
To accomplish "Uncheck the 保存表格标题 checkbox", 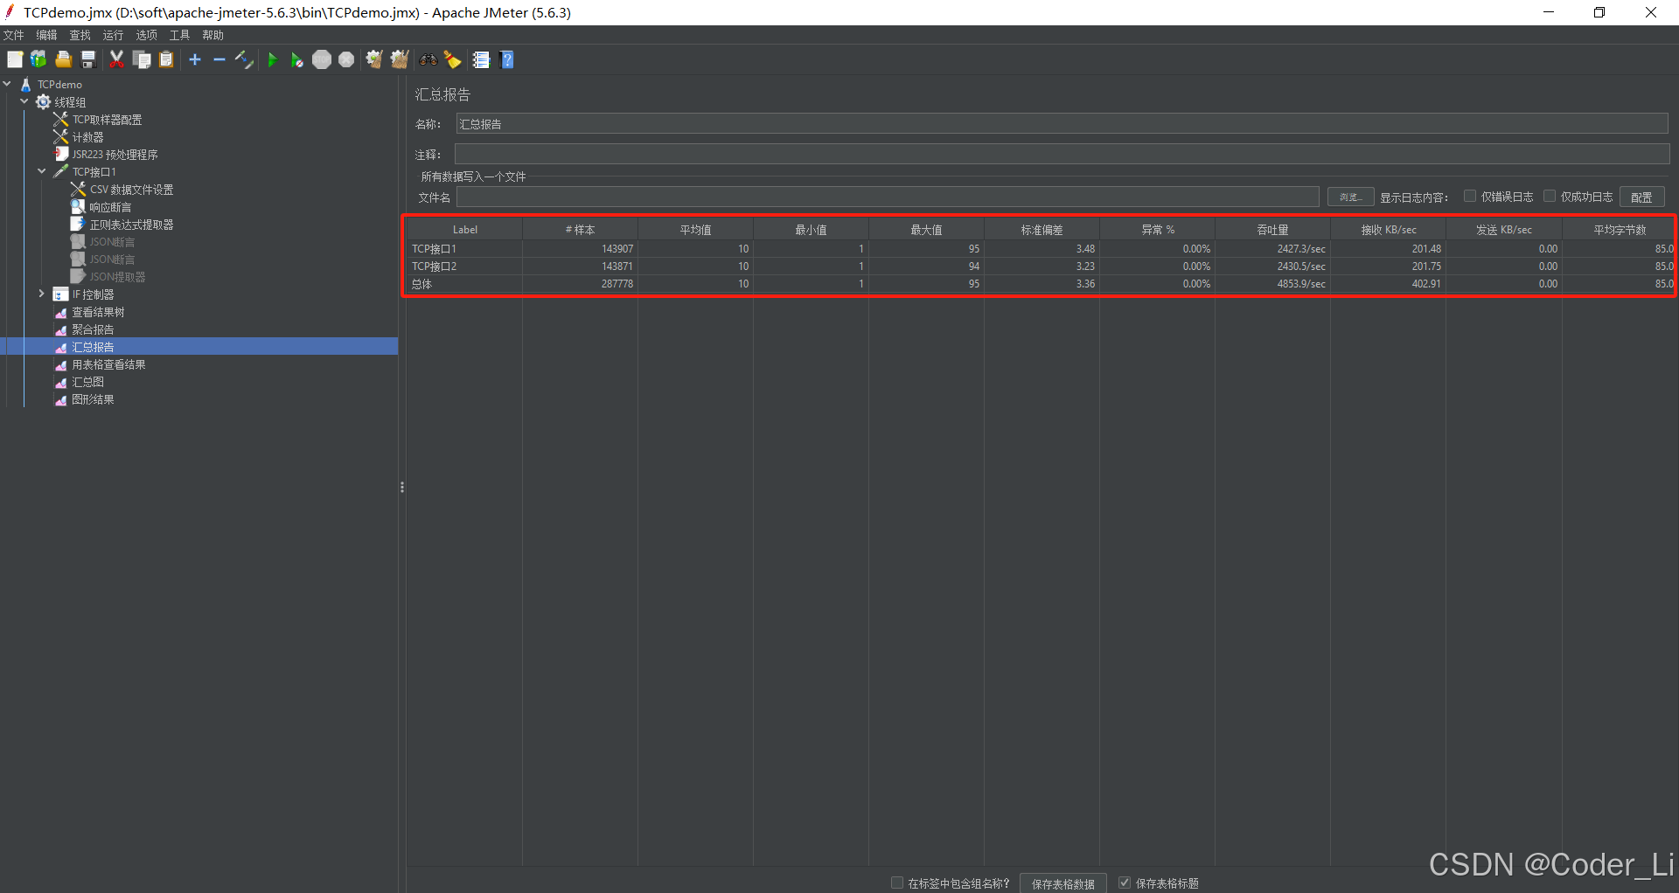I will pyautogui.click(x=1125, y=883).
